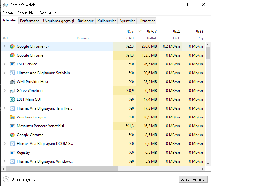The height and width of the screenshot is (186, 259).
Task: Click the Daha az ayrıntı label
Action: click(23, 179)
